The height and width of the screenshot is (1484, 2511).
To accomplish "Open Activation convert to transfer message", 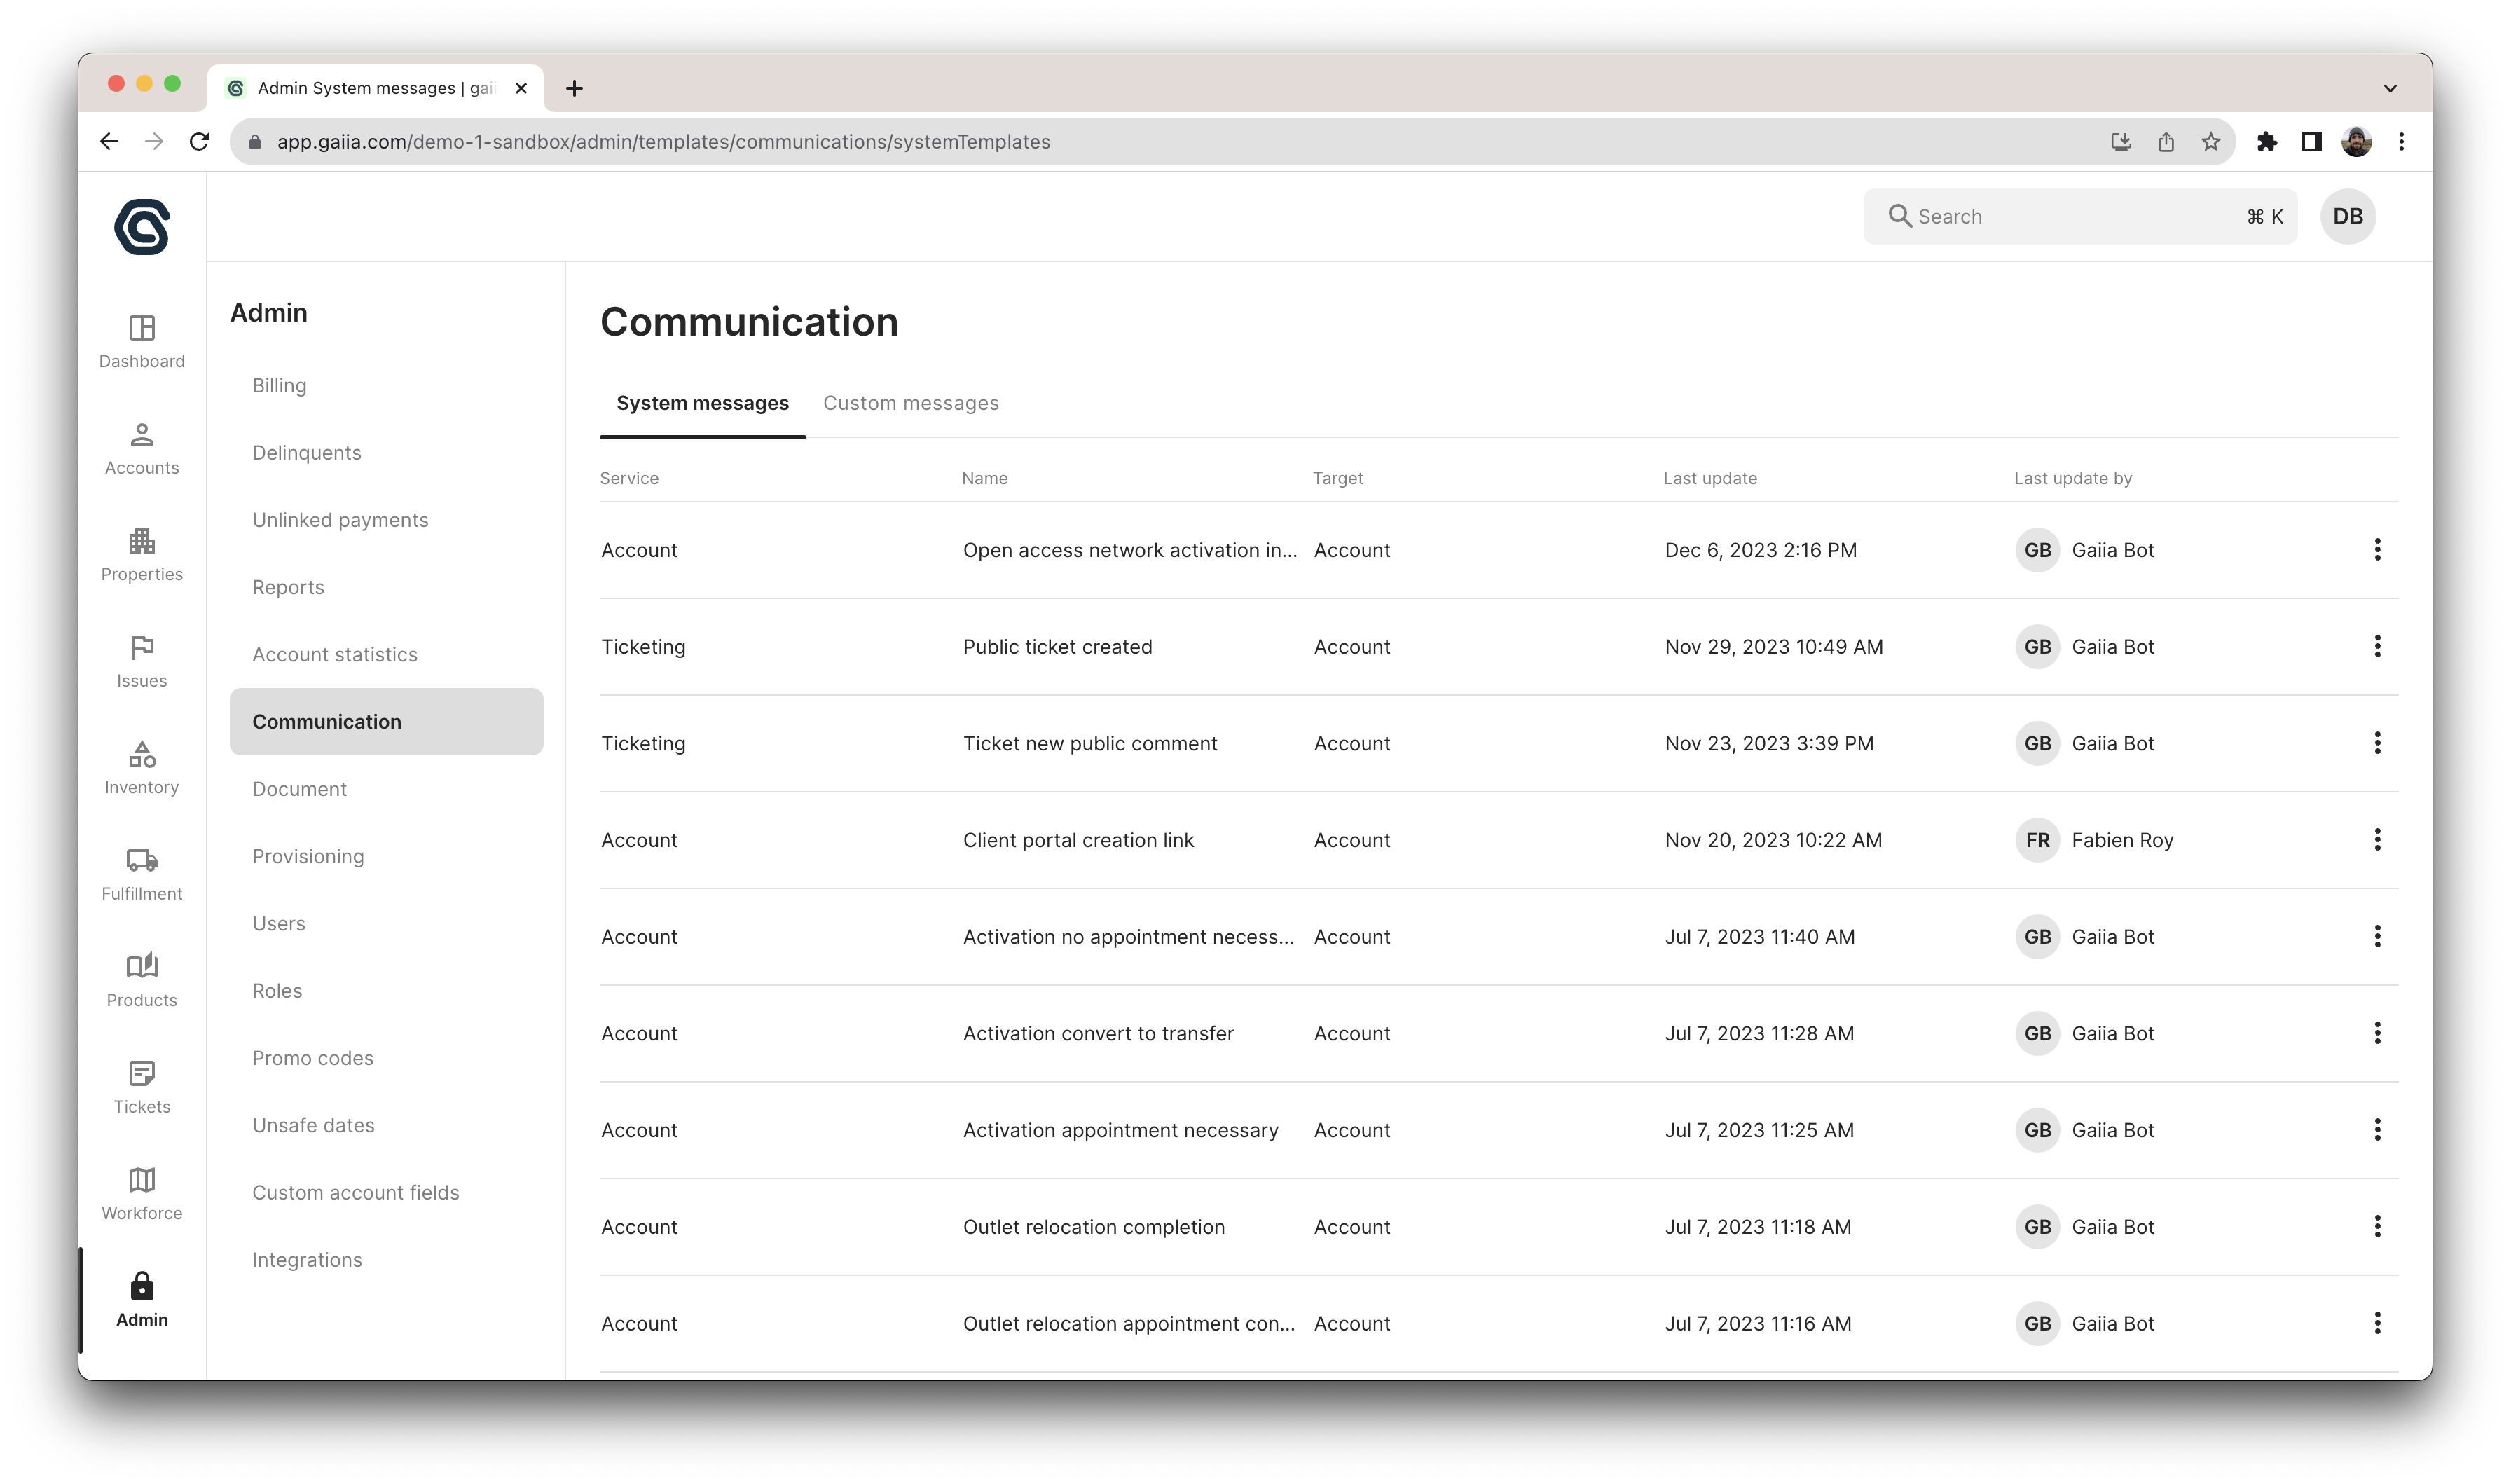I will coord(1098,1034).
